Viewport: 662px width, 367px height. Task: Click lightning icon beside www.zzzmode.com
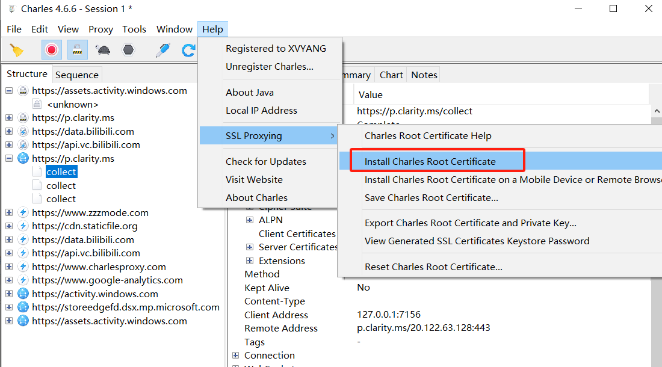click(23, 212)
